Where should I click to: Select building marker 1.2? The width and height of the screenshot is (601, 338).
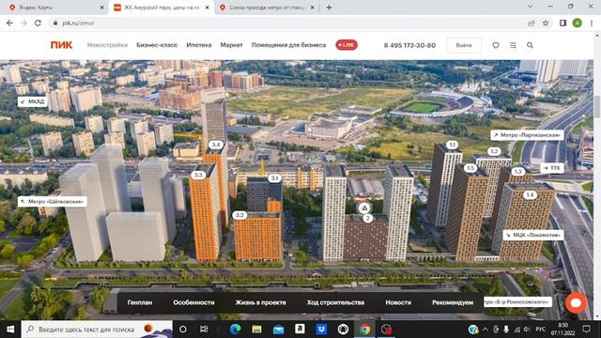click(494, 151)
